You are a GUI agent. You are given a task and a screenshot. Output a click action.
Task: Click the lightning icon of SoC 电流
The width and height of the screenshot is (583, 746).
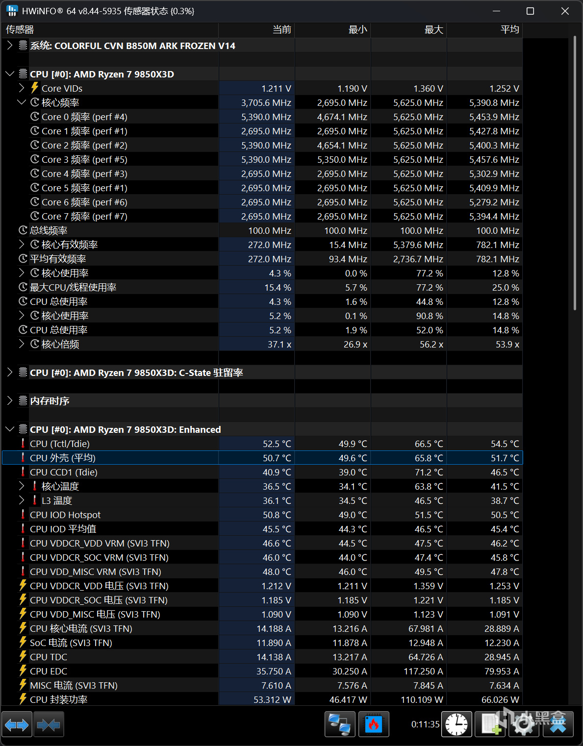coord(23,643)
